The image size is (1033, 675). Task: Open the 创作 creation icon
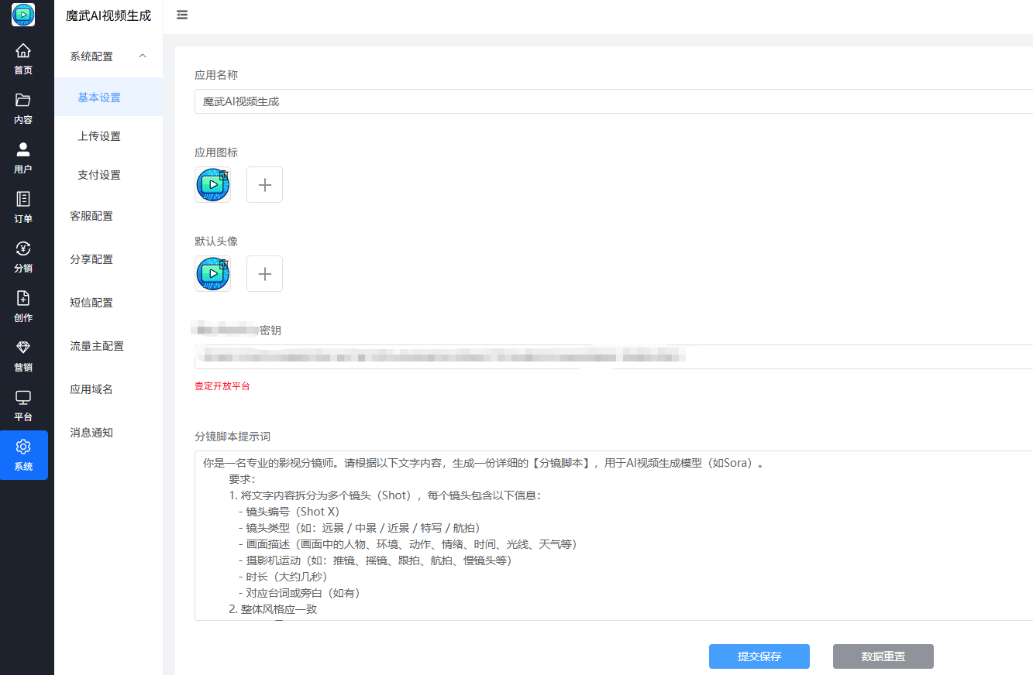[23, 298]
